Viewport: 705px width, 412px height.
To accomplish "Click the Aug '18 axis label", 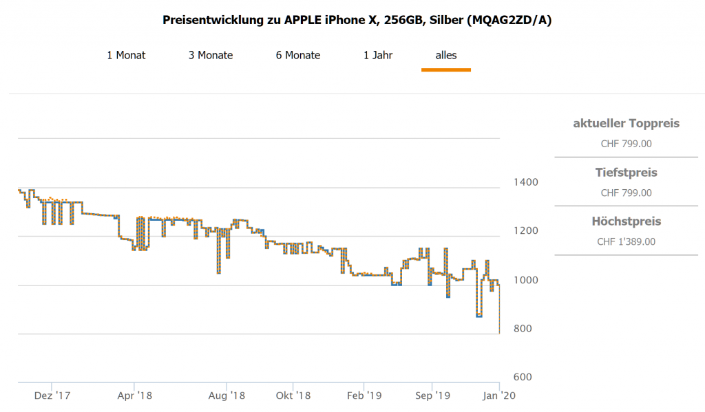I will click(x=227, y=395).
